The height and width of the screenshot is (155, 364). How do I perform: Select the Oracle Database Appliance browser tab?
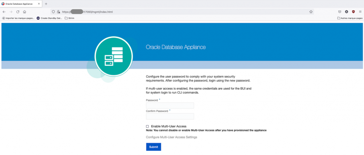(21, 4)
